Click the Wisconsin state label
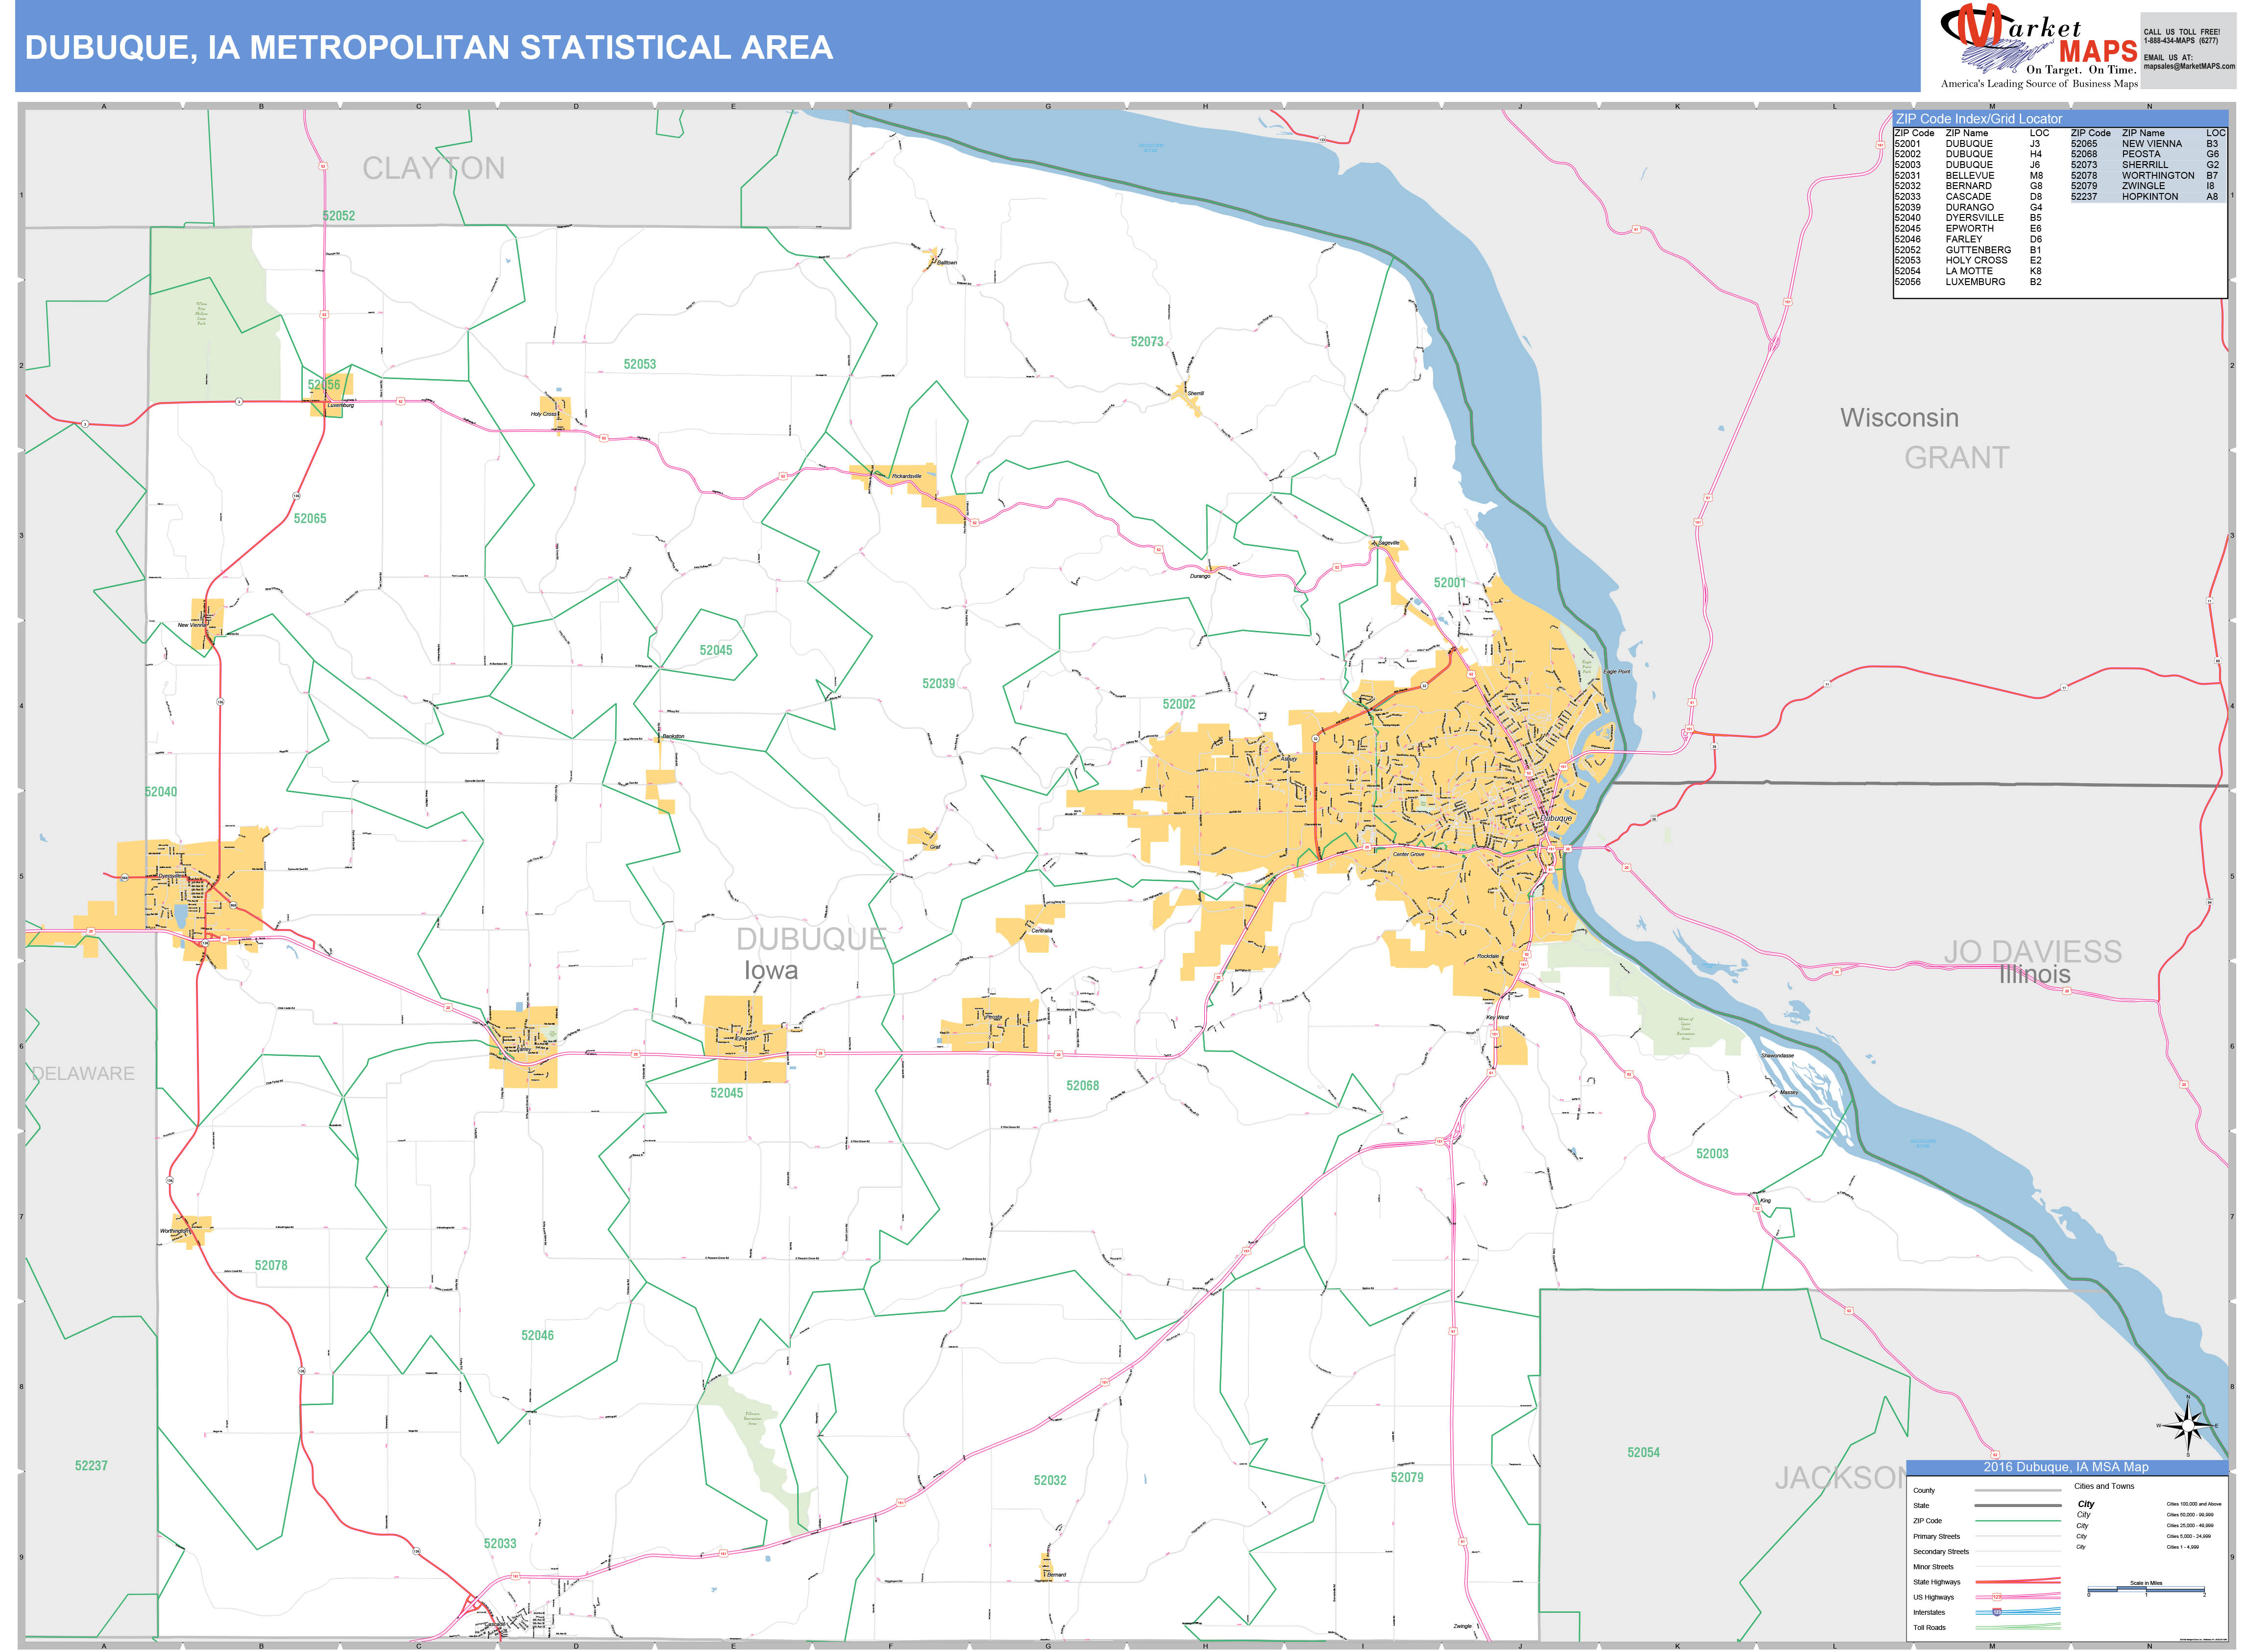This screenshot has height=1652, width=2247. point(1900,418)
